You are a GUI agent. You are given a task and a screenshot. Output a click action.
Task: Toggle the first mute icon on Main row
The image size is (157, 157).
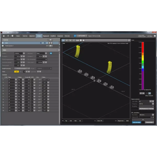[x=49, y=43]
